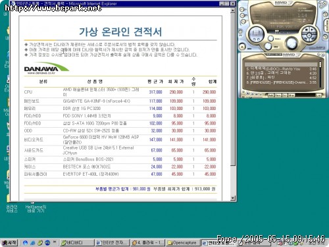Click the big square-faced button on MMD3's left

[x=256, y=34]
